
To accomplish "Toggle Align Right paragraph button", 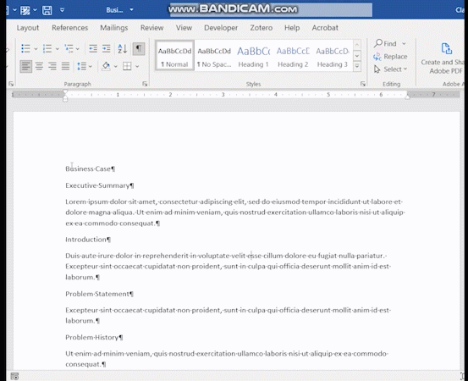I will pos(52,66).
